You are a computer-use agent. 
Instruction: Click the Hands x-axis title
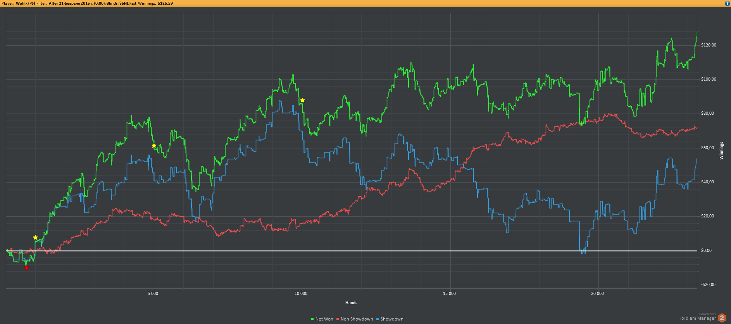(351, 303)
